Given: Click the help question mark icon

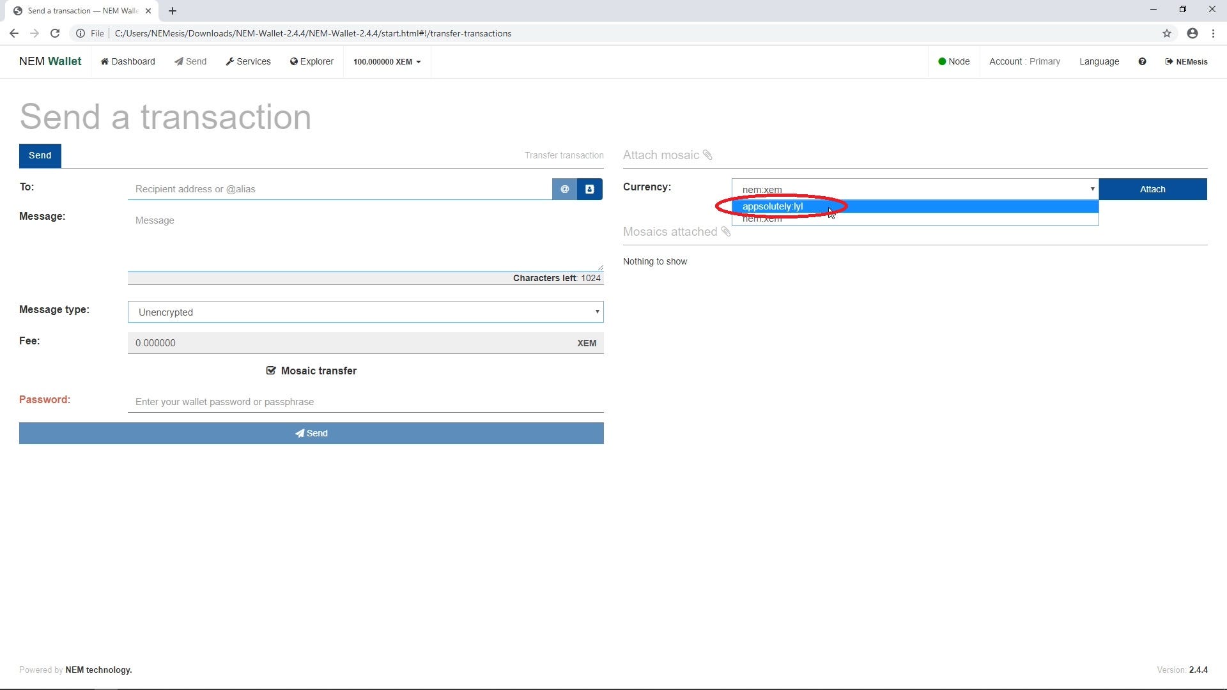Looking at the screenshot, I should click(x=1142, y=61).
